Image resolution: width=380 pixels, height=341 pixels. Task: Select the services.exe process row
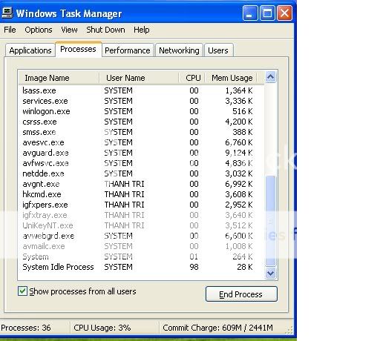tap(141, 101)
